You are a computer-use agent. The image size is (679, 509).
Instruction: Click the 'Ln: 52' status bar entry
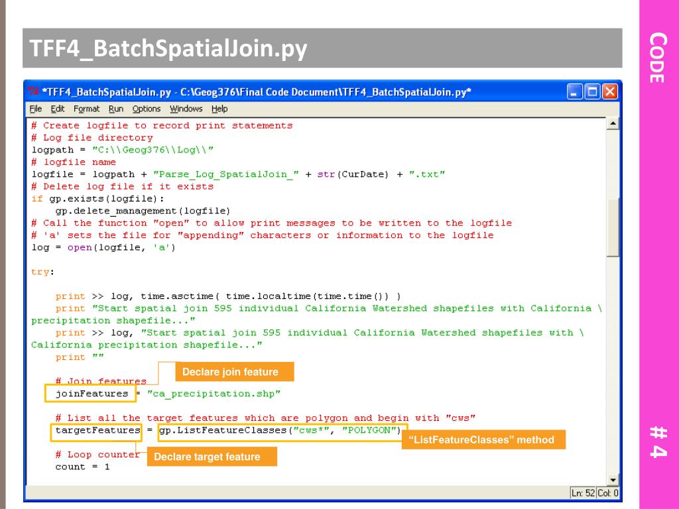click(x=583, y=493)
